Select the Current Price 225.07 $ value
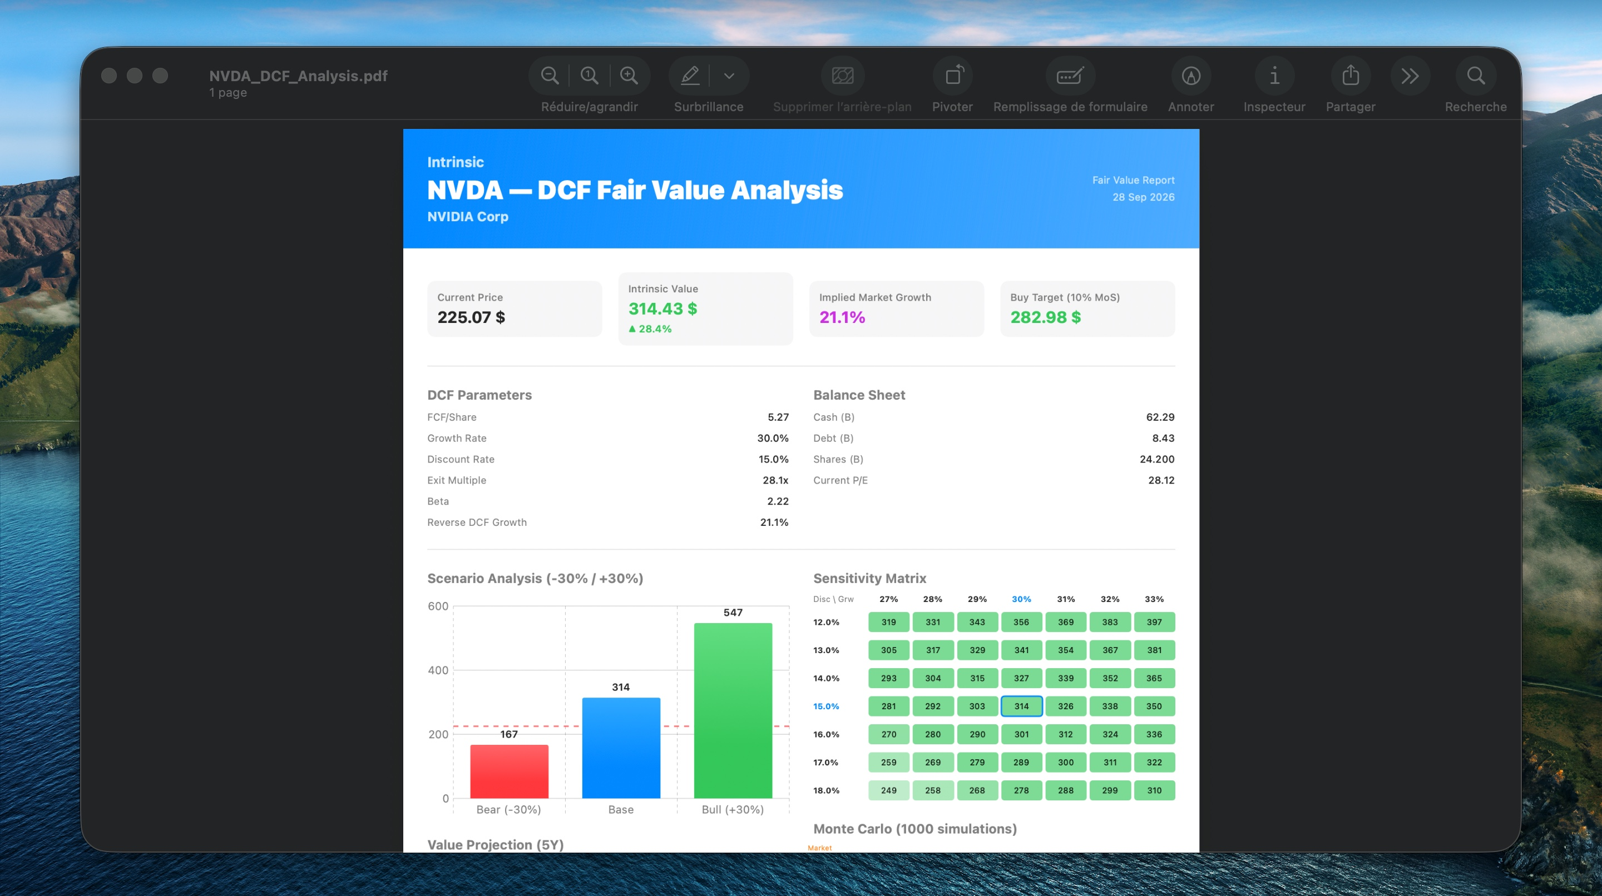This screenshot has width=1602, height=896. (471, 317)
